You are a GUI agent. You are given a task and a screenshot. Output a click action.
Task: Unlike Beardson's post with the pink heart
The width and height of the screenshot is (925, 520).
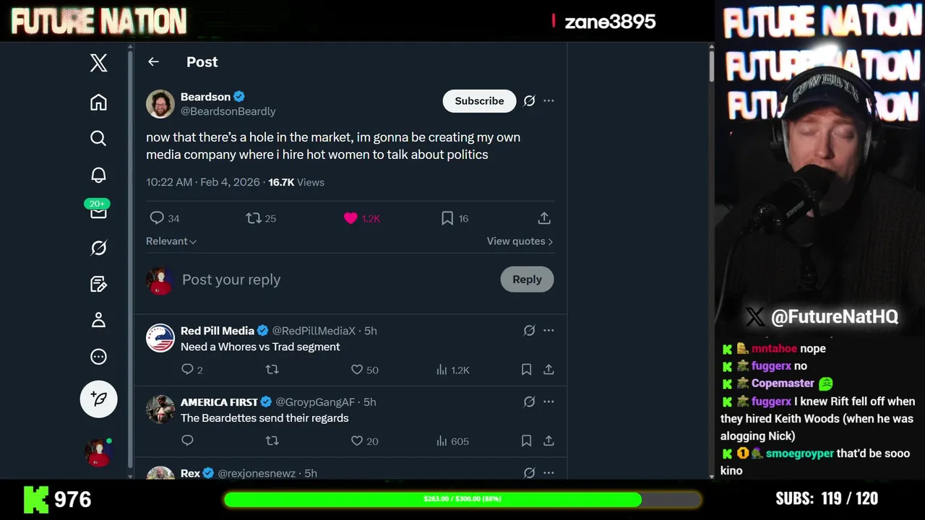(x=350, y=218)
